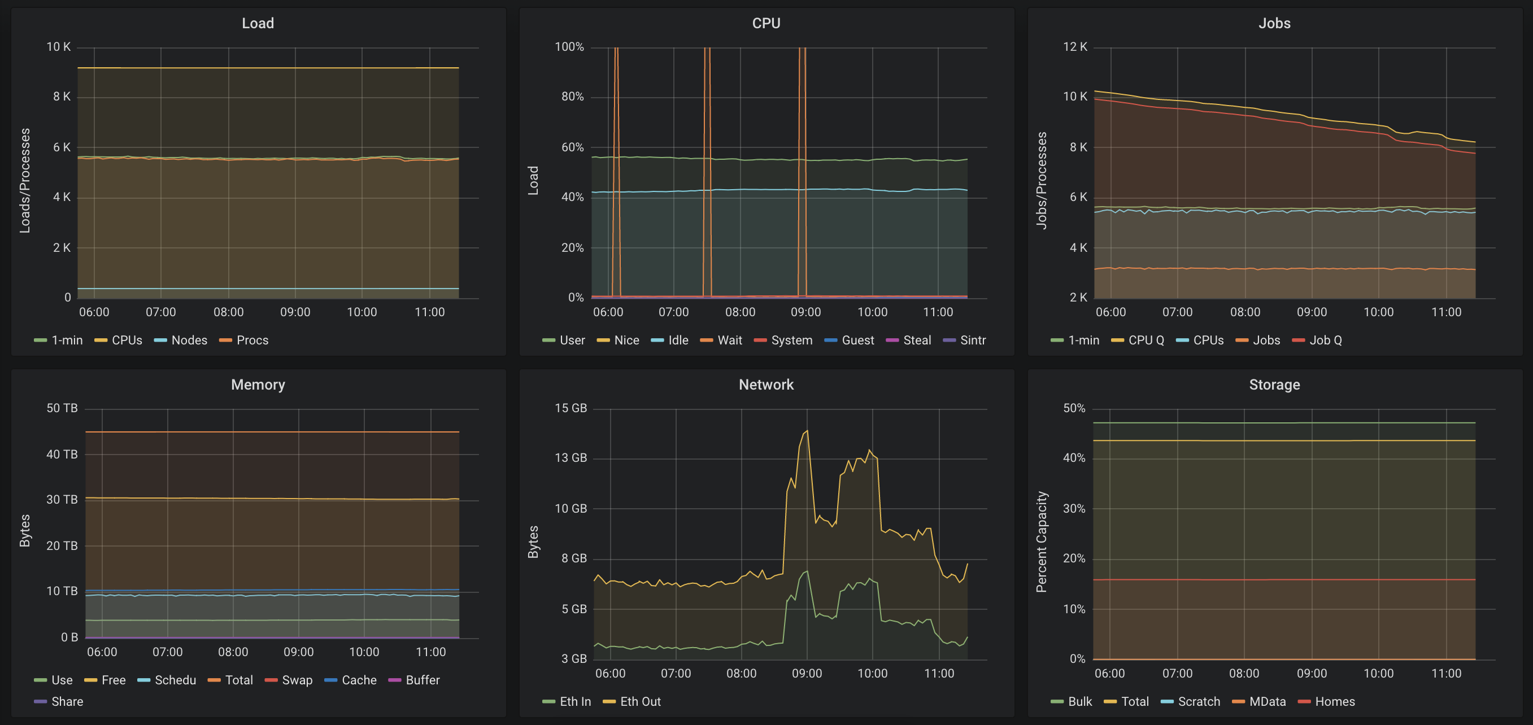Click the Network graph peak near 09:00

[807, 431]
